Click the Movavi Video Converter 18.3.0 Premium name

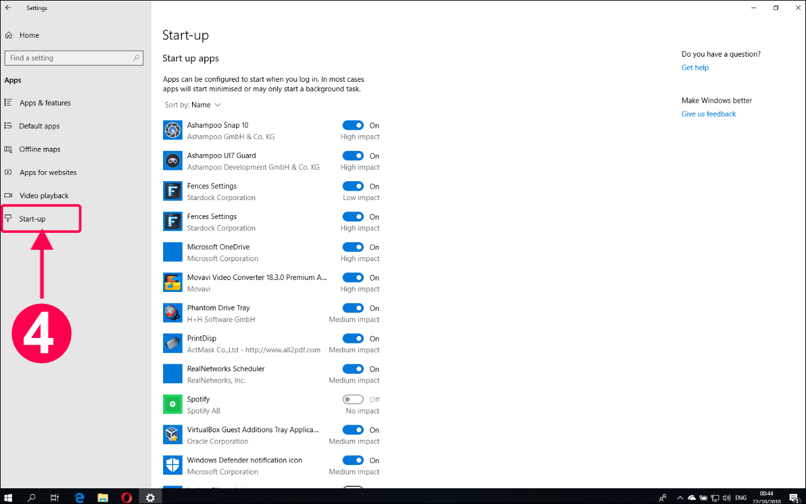coord(257,277)
